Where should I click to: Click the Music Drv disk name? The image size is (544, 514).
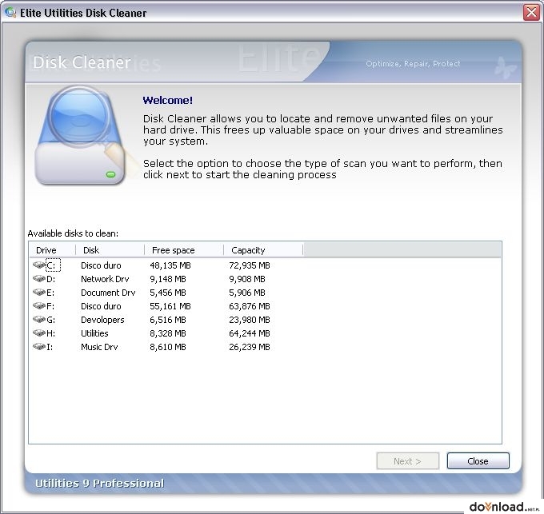[99, 347]
